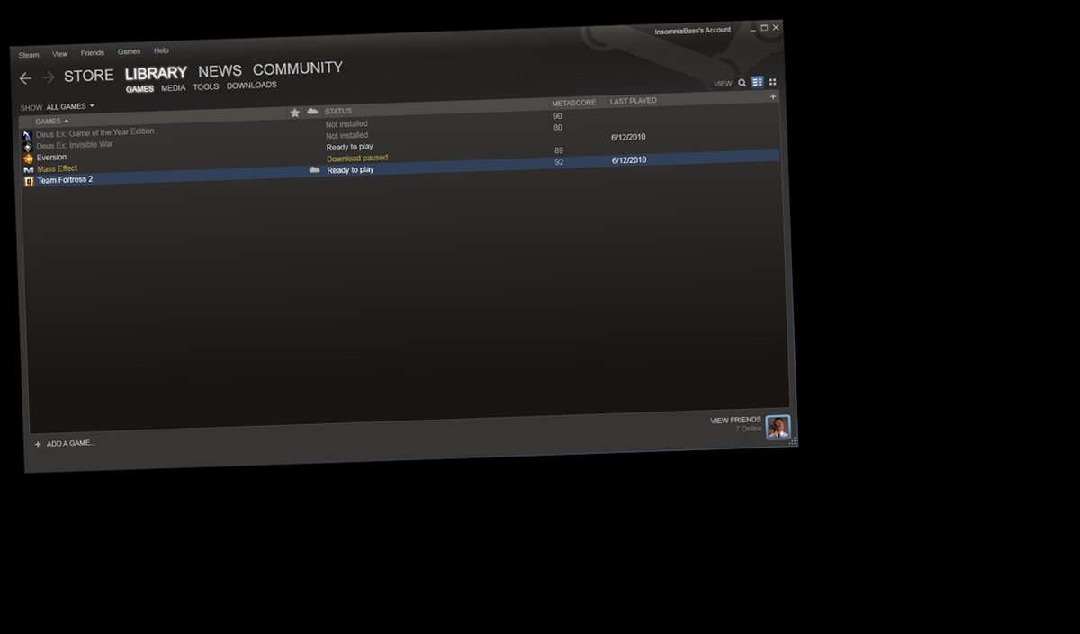Screen dimensions: 1080x634
Task: Go to the STORE section
Action: point(89,76)
